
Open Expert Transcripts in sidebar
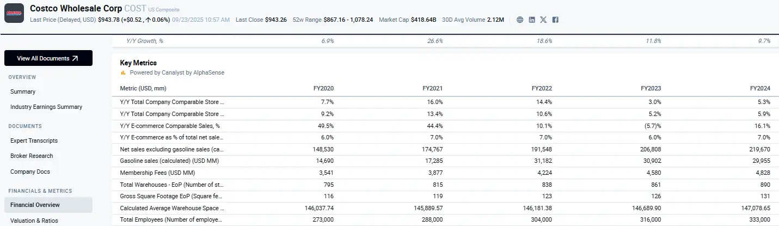click(x=34, y=141)
